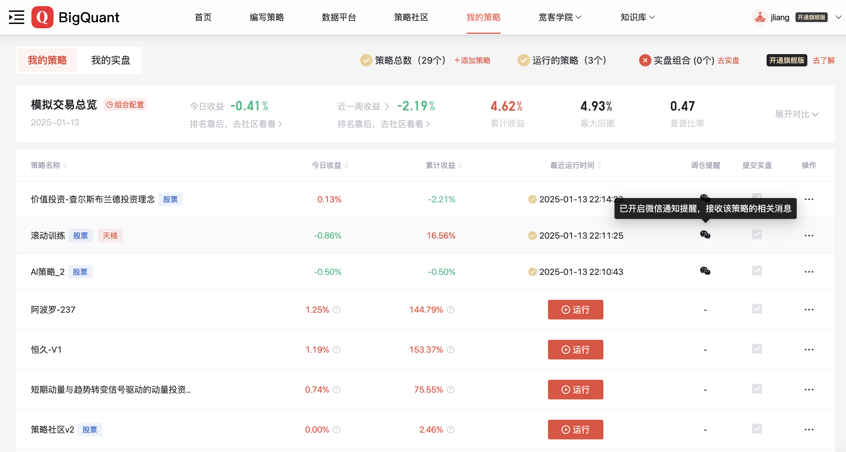Open 组合配置 portfolio settings

125,105
